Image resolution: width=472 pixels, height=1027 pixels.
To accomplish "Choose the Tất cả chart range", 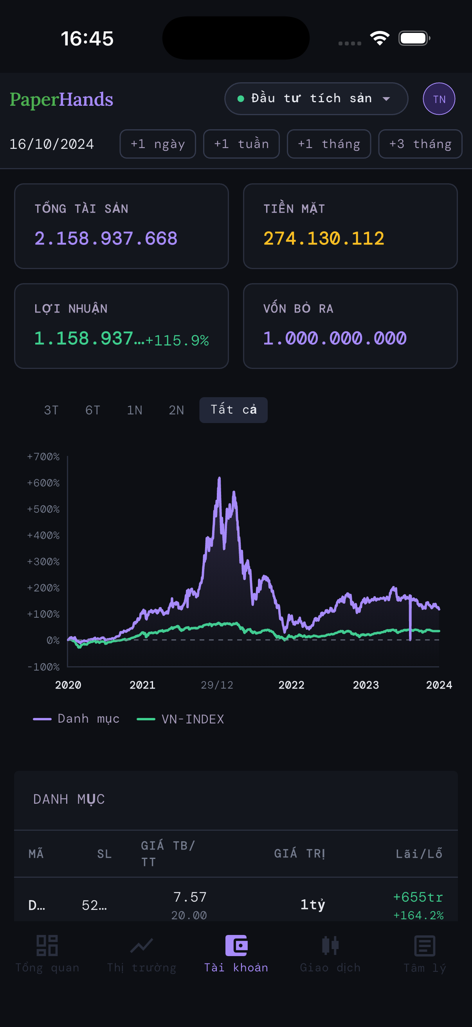I will click(233, 410).
